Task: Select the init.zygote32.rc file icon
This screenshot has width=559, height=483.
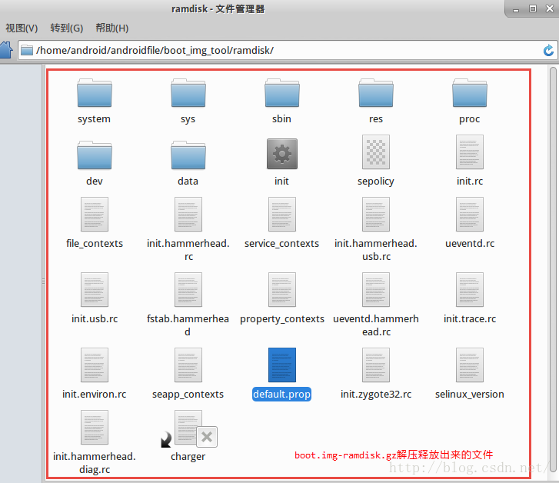Action: 376,365
